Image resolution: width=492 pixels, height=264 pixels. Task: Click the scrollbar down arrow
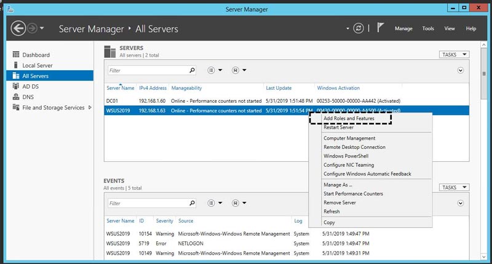click(484, 257)
